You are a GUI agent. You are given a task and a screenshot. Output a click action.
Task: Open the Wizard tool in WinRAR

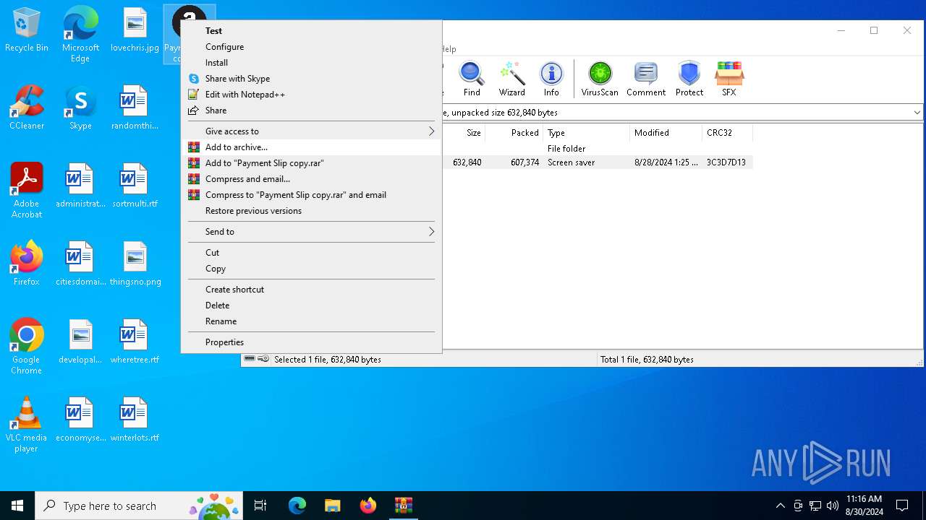click(511, 79)
